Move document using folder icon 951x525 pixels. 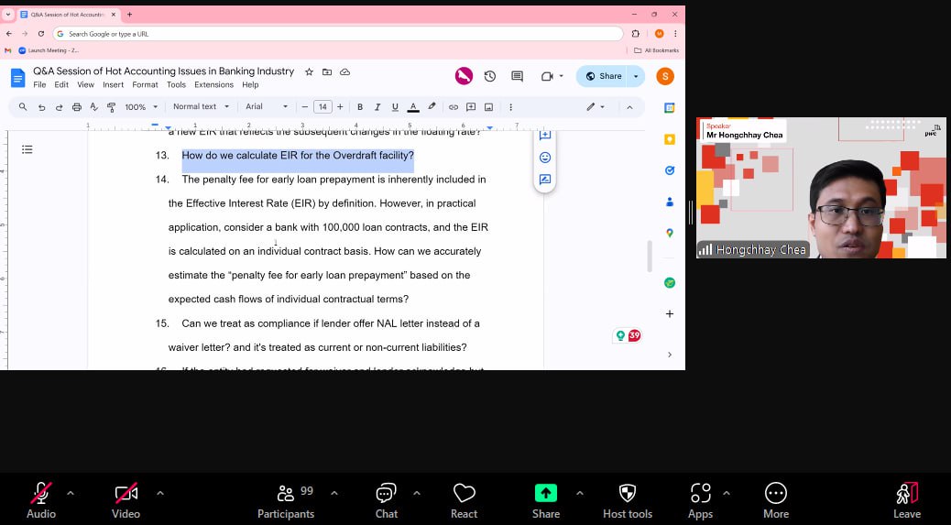(327, 72)
